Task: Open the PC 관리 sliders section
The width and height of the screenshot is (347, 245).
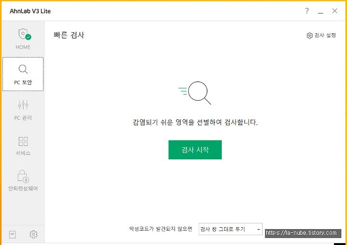Action: (x=23, y=110)
